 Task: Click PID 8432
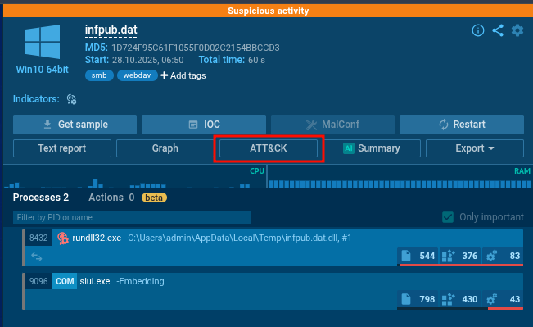coord(38,238)
